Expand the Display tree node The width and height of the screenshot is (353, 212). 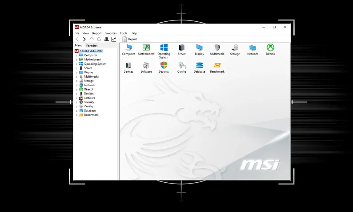tap(76, 73)
